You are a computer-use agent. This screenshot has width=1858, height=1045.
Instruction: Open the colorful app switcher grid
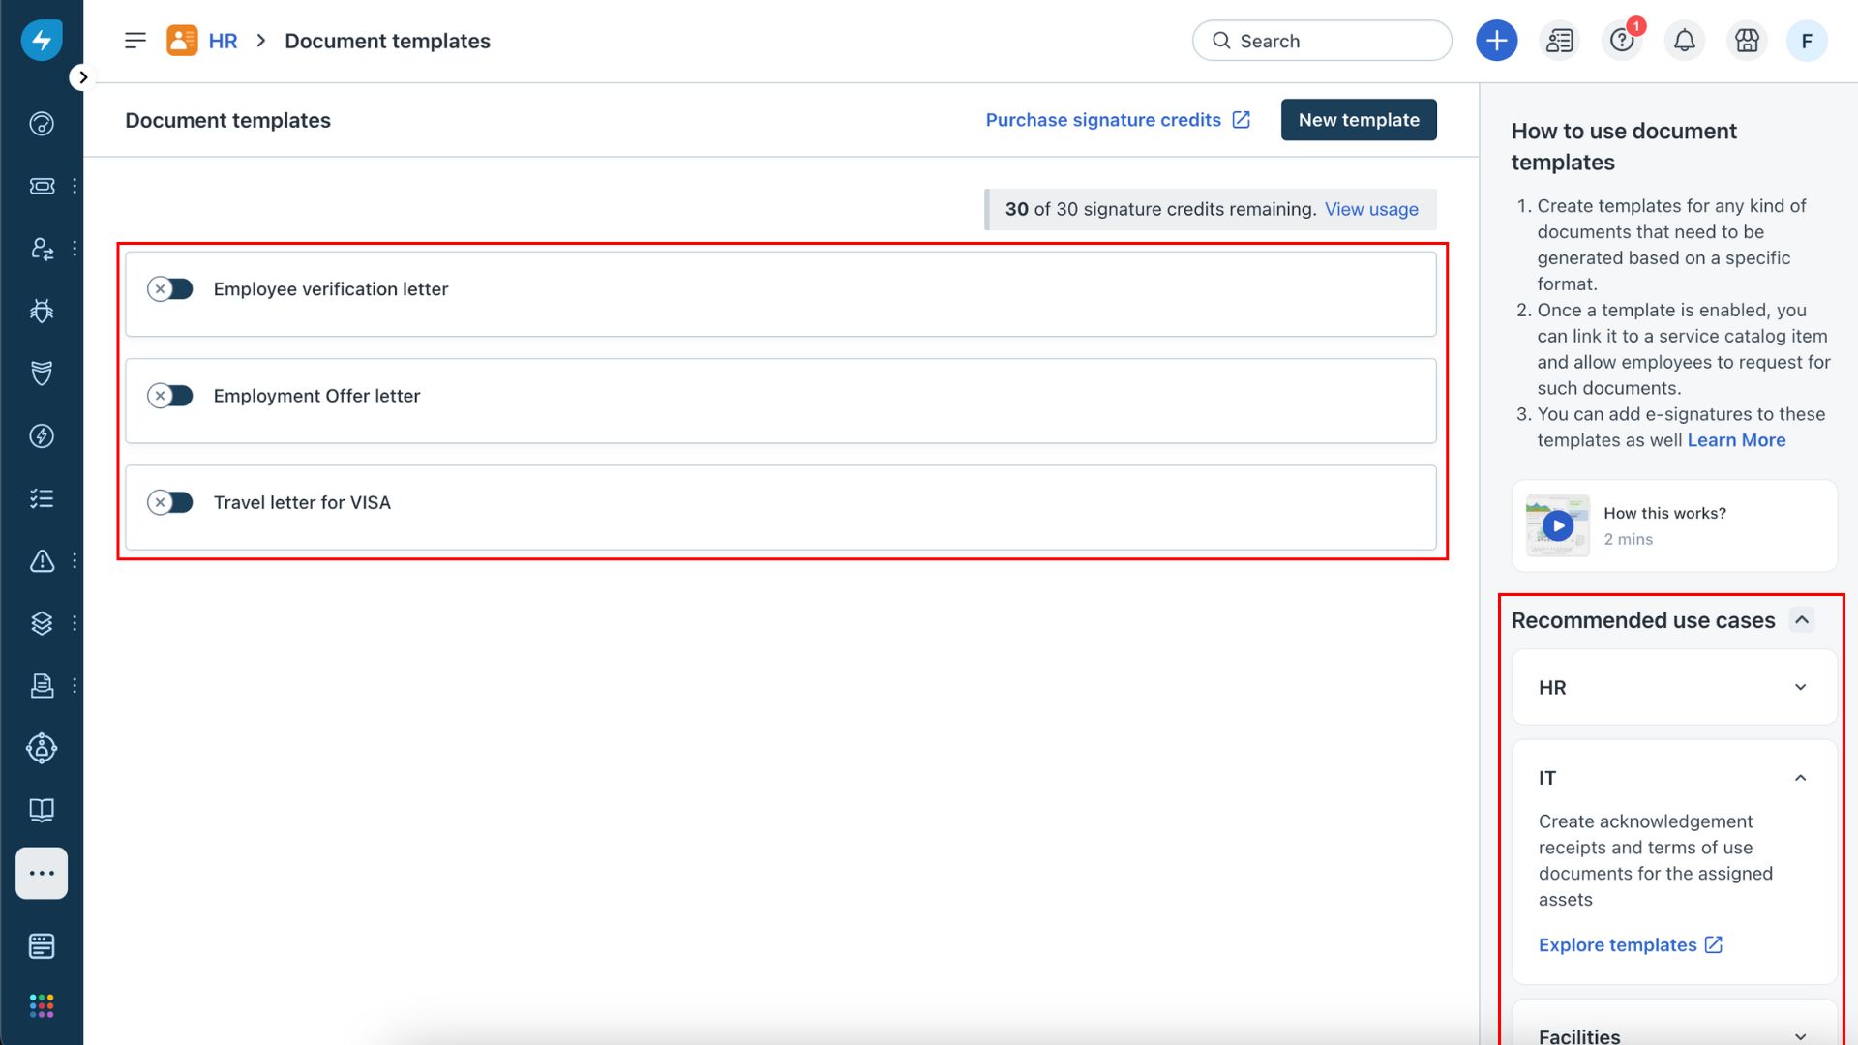point(42,1006)
